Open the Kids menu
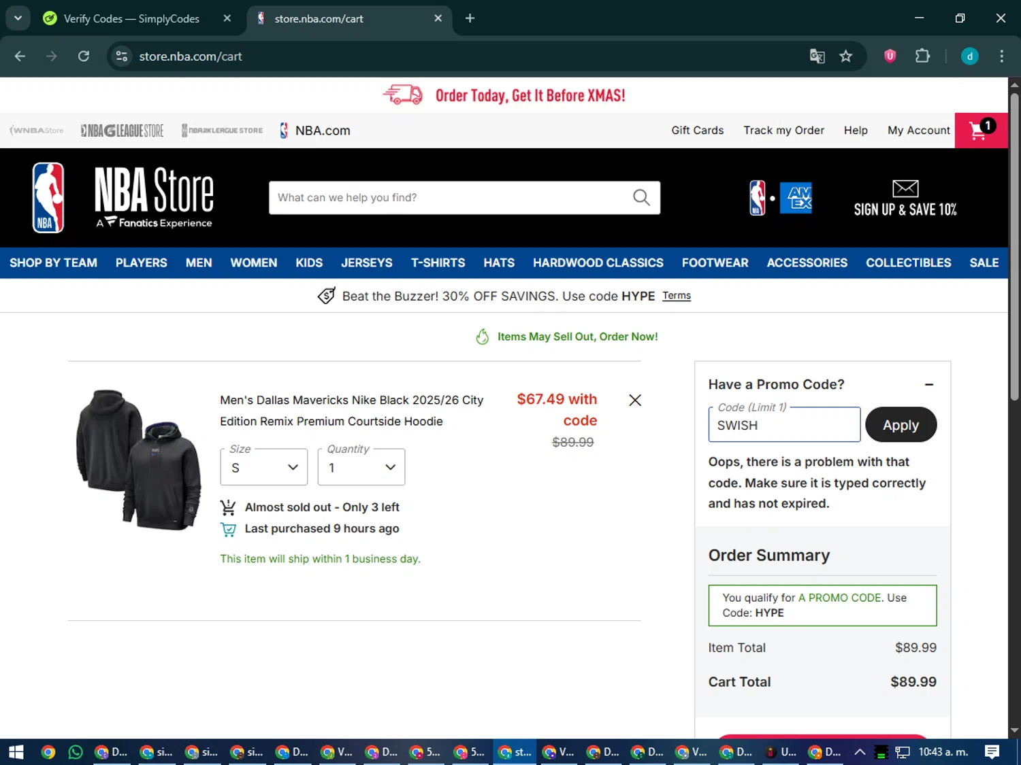The width and height of the screenshot is (1021, 765). tap(309, 263)
